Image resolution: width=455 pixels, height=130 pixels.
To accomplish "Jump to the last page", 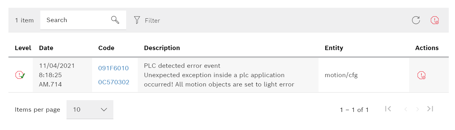I will point(430,109).
